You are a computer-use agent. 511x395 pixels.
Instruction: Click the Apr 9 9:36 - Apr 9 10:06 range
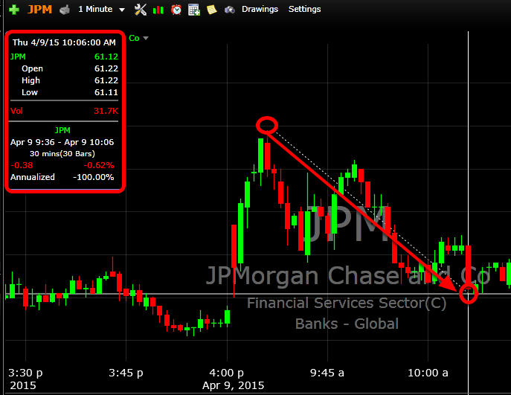coord(62,142)
